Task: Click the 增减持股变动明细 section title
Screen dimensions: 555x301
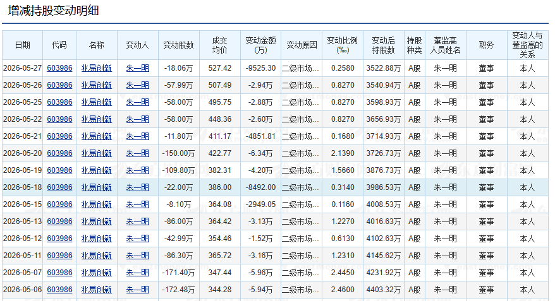Action: click(54, 11)
